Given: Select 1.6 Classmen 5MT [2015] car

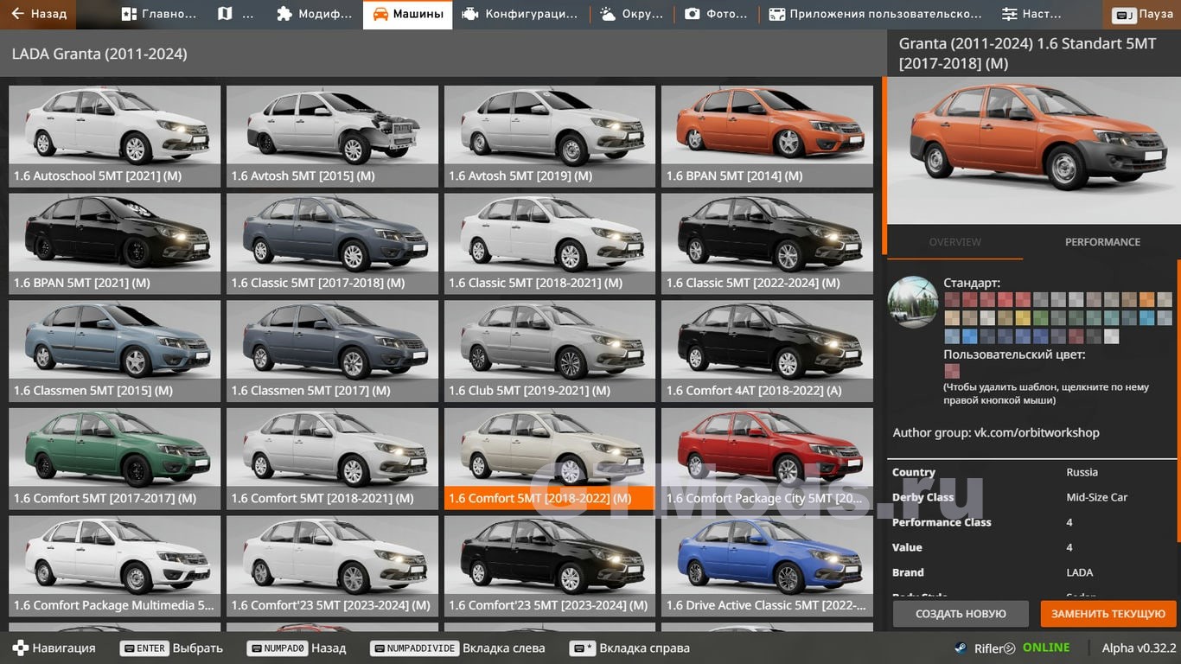Looking at the screenshot, I should click(x=114, y=351).
